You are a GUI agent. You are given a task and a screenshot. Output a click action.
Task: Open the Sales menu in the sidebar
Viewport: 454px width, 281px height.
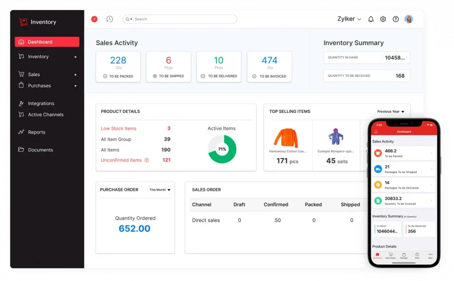point(34,74)
